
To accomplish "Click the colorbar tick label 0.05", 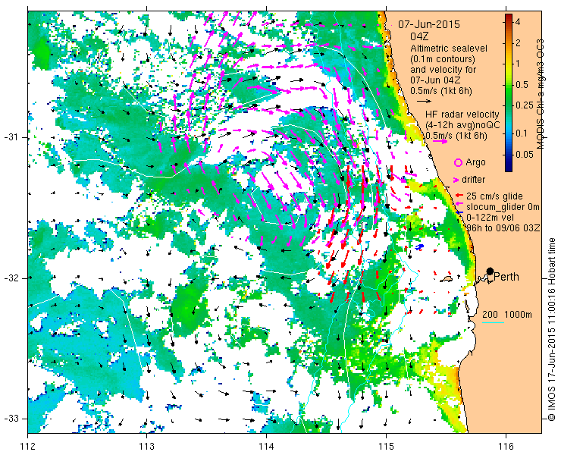I will [x=524, y=155].
